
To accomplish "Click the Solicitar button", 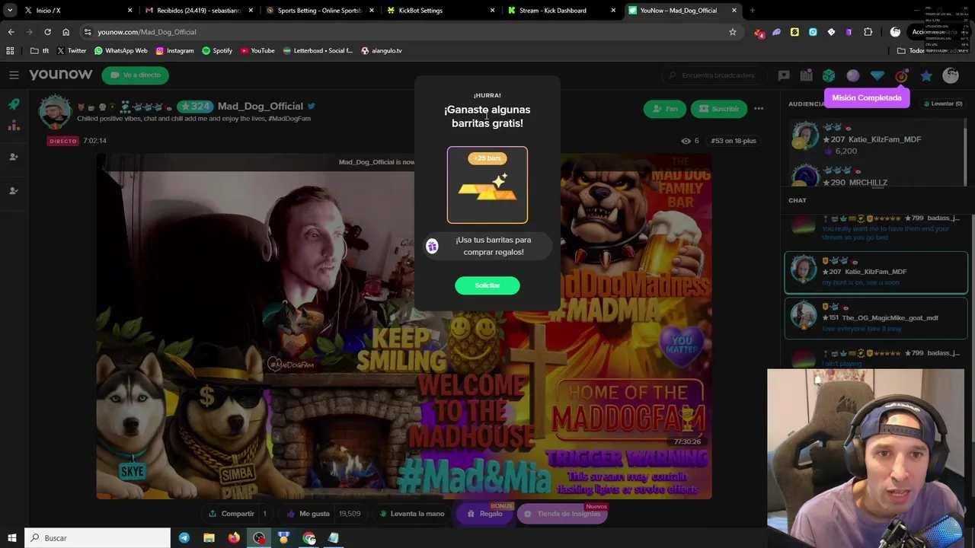I will pyautogui.click(x=487, y=285).
